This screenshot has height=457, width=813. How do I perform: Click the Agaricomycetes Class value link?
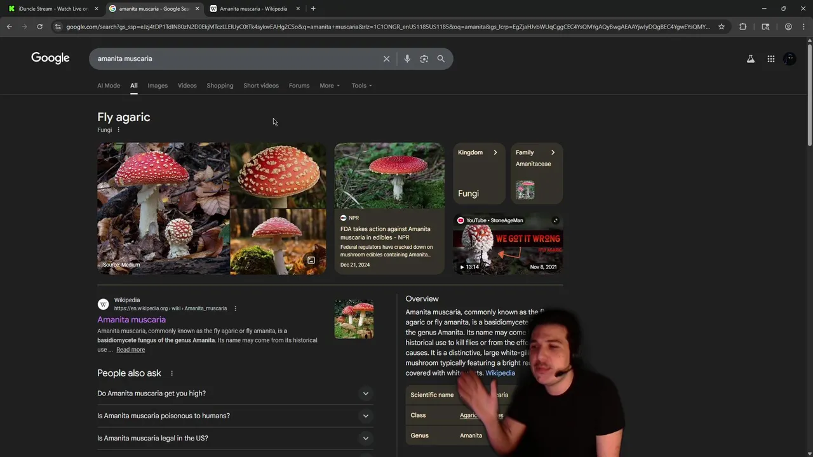481,415
